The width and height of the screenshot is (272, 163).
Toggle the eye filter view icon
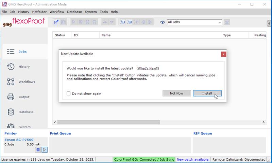163,22
